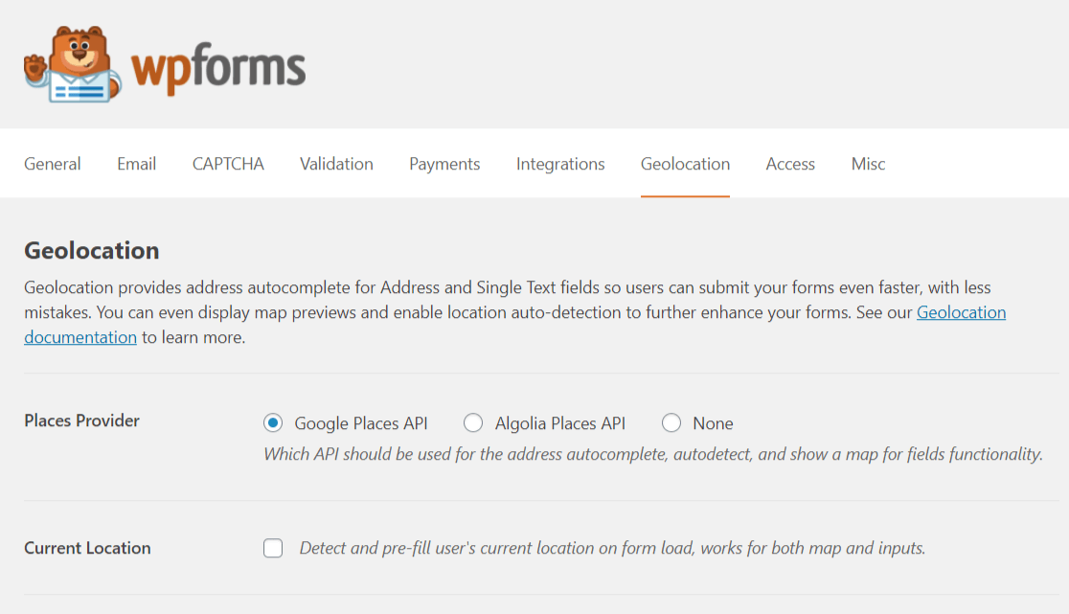
Task: Go to the Misc tab
Action: coord(868,164)
